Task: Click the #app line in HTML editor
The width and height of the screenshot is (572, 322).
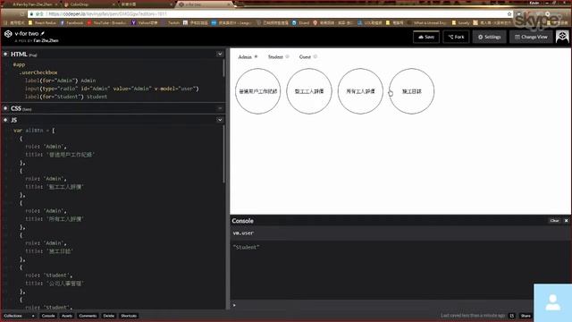Action: (19, 64)
